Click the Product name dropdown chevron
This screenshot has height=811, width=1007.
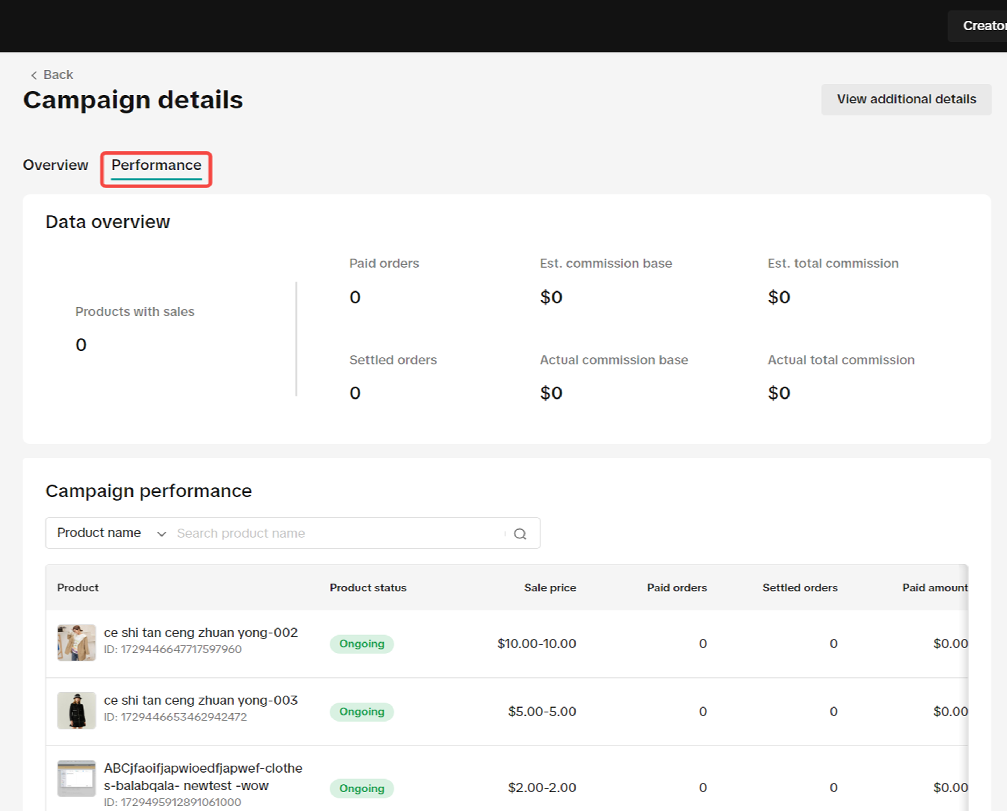pyautogui.click(x=161, y=534)
